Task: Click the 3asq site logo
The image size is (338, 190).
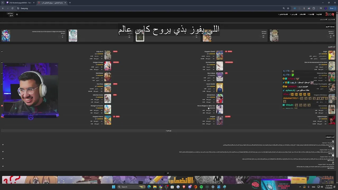Action: [329, 14]
